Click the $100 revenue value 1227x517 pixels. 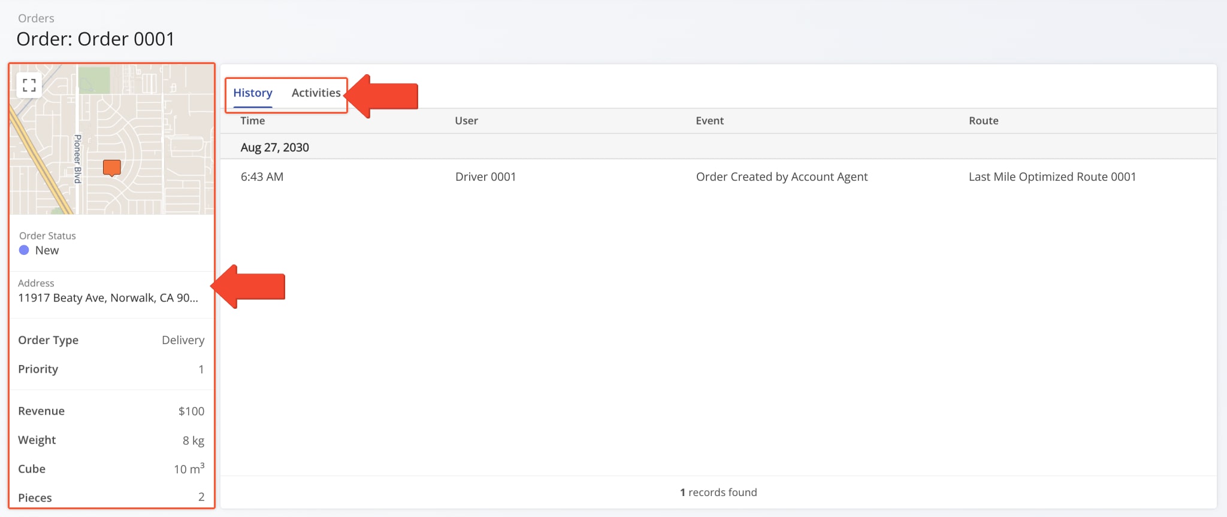[x=191, y=411]
